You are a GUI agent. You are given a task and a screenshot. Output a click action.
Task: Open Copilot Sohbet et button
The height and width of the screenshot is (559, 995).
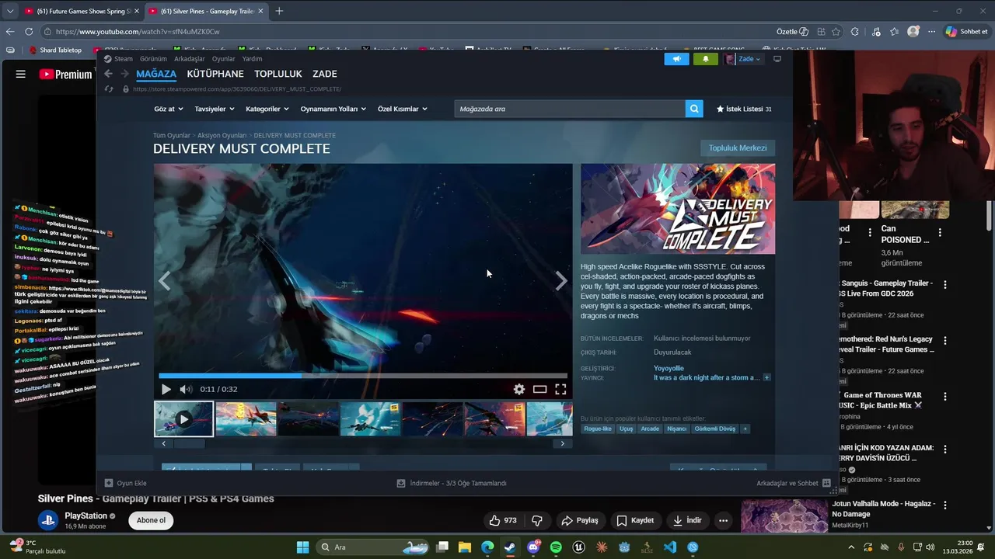click(x=967, y=32)
